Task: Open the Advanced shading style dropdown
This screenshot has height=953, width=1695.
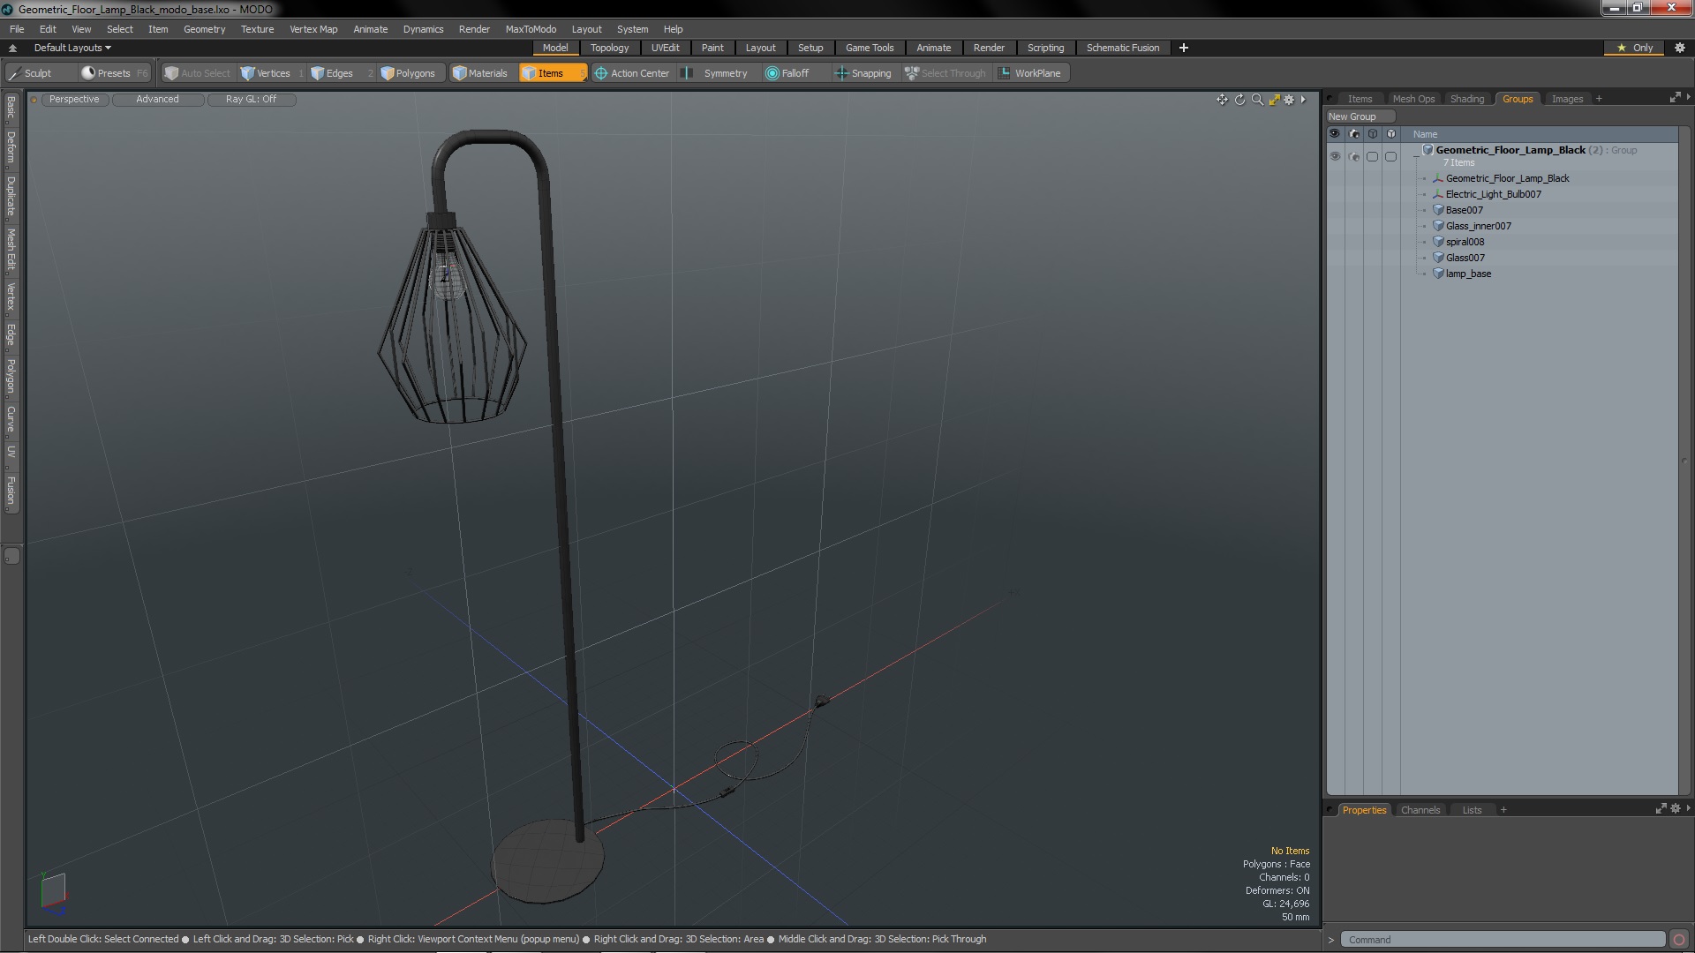Action: [x=157, y=100]
